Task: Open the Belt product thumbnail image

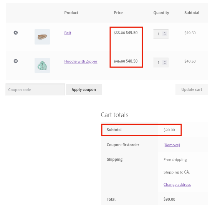Action: (x=42, y=37)
